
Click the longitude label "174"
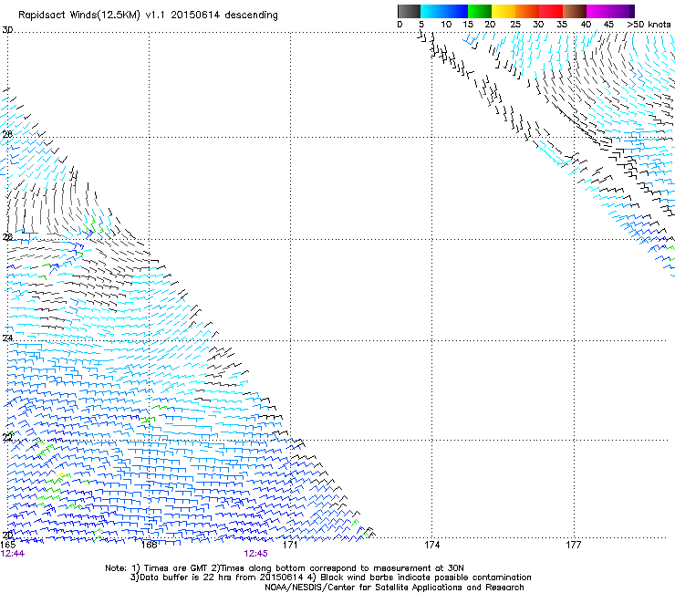[x=431, y=545]
